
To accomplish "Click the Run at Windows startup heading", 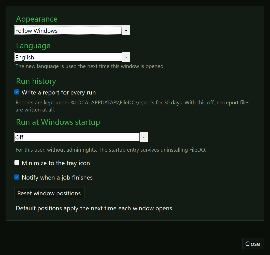I will tap(58, 122).
